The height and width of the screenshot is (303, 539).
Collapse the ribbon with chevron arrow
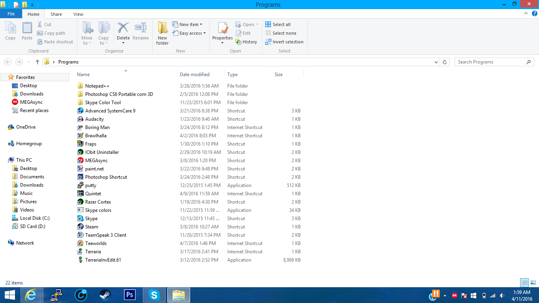pos(527,13)
